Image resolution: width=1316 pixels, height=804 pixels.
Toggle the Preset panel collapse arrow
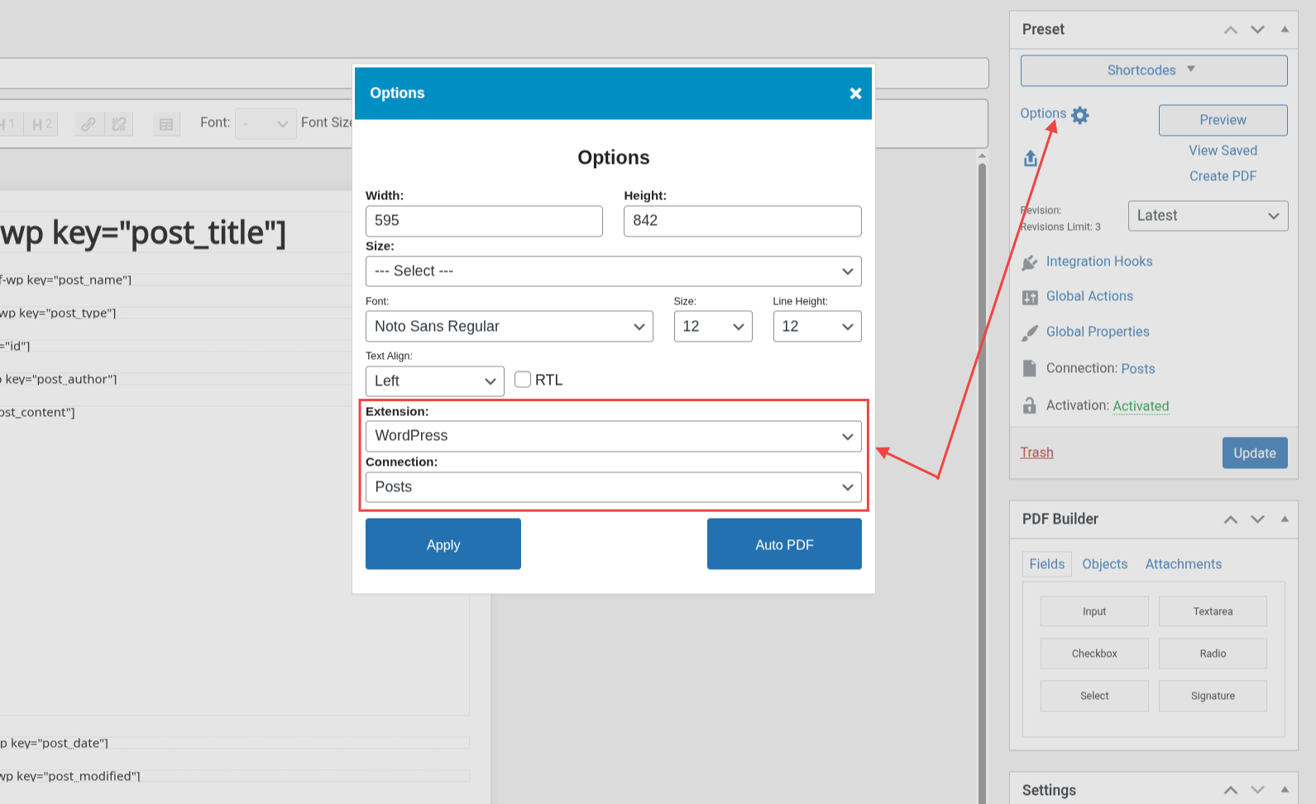coord(1285,29)
